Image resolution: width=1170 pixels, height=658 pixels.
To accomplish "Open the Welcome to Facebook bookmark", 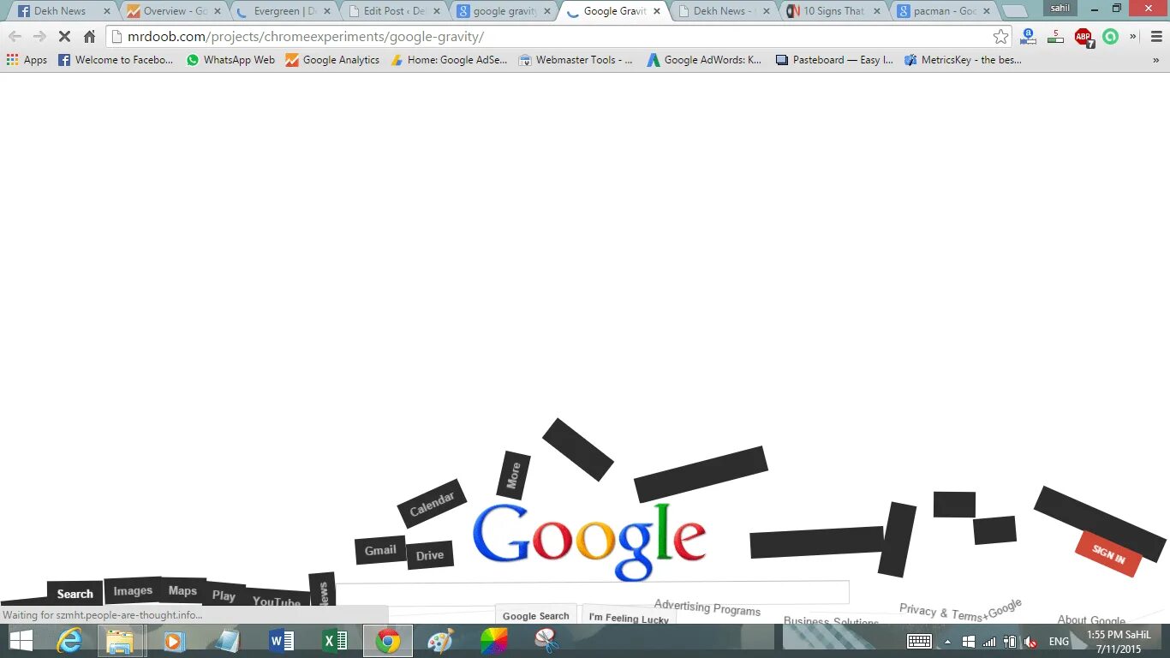I will coord(116,60).
